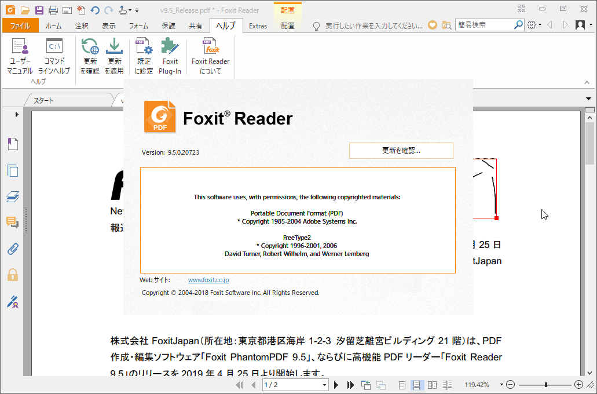
Task: Enable single page view mode
Action: click(401, 384)
